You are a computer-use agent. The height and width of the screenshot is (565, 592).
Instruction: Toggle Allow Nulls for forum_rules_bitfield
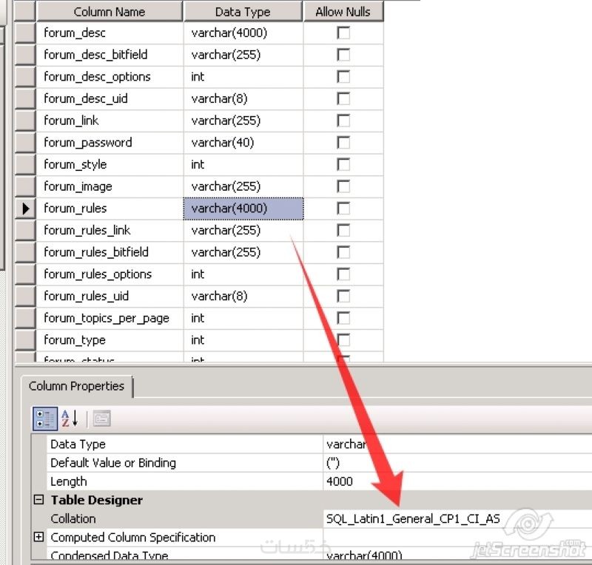(343, 252)
